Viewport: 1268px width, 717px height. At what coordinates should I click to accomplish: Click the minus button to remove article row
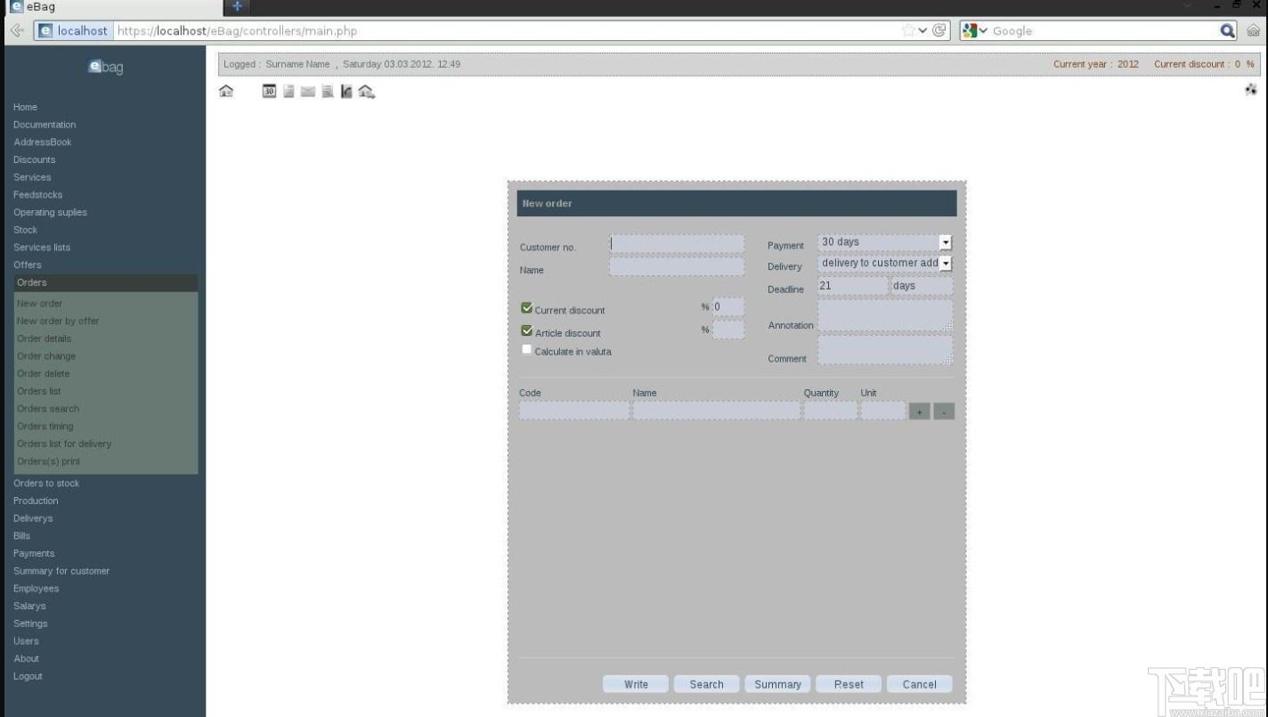(x=944, y=411)
